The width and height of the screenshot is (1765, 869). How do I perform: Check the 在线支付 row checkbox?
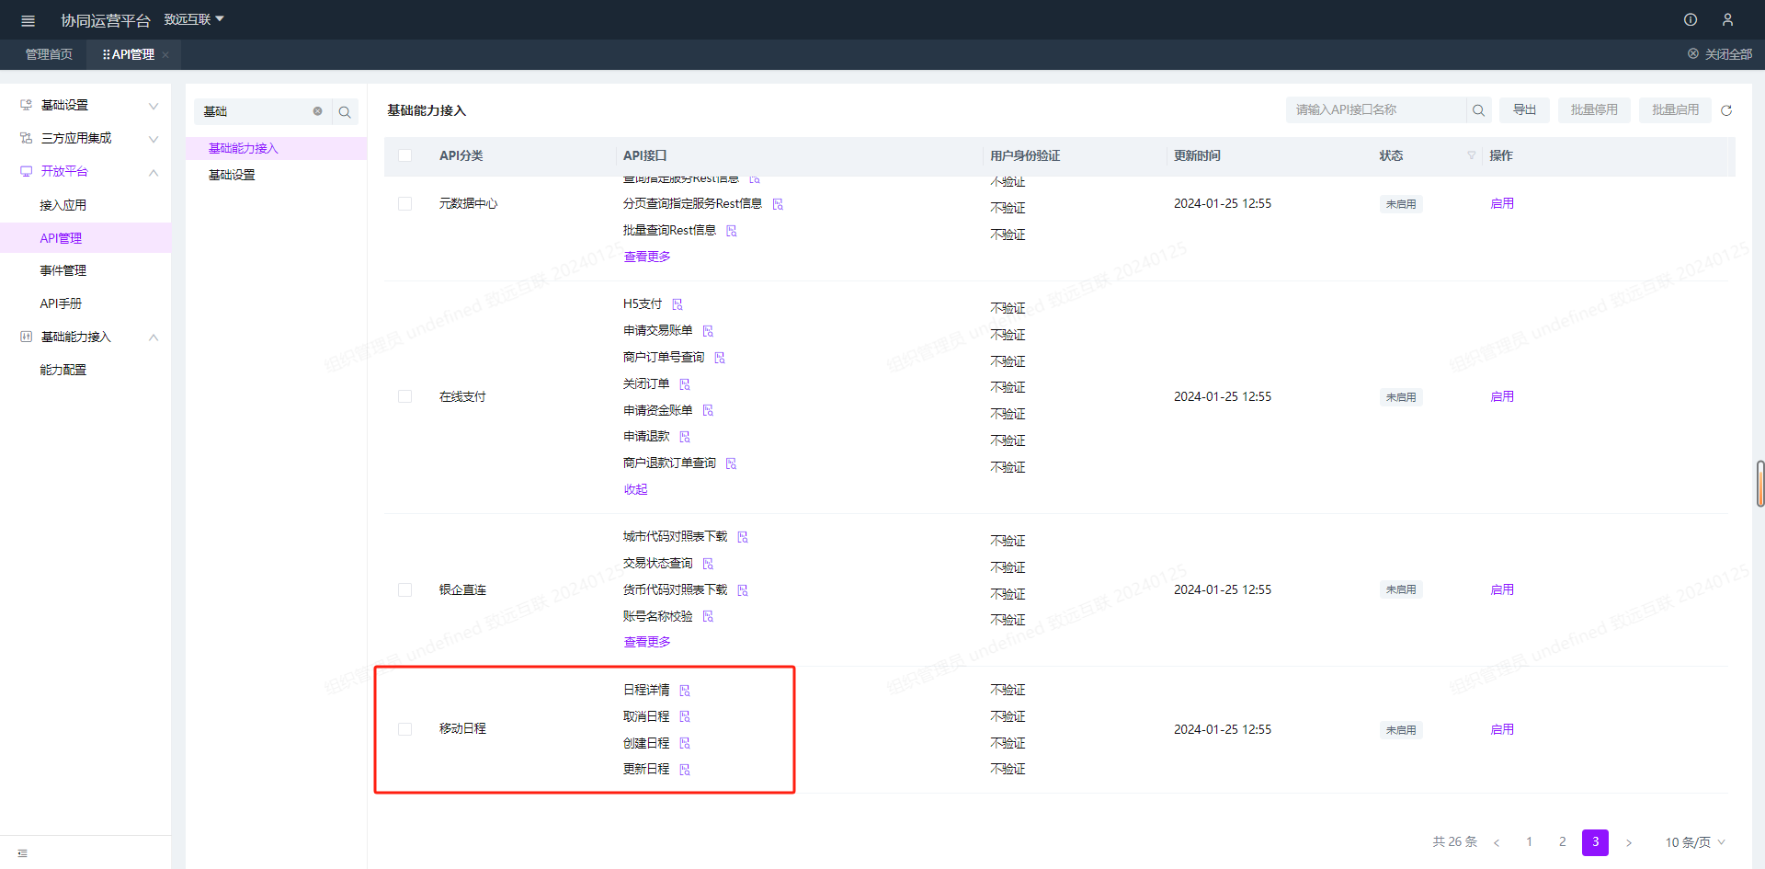click(404, 396)
